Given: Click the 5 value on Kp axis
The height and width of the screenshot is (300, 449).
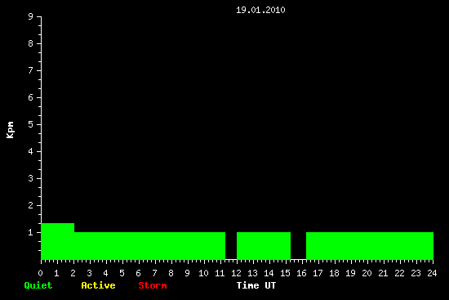Looking at the screenshot, I should click(x=31, y=124).
